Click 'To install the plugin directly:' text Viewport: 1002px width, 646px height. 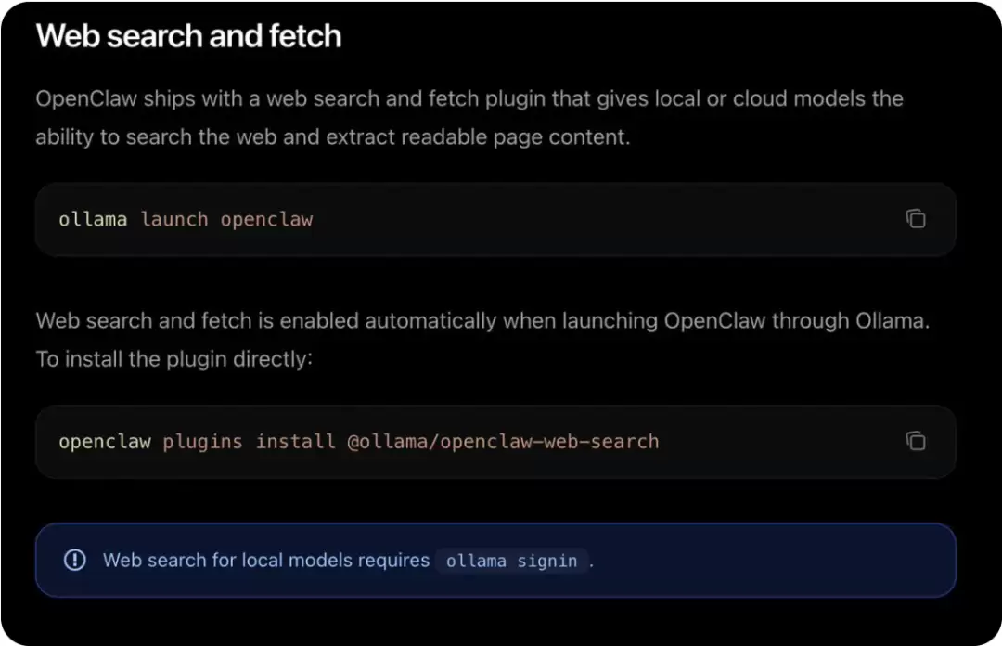coord(173,359)
